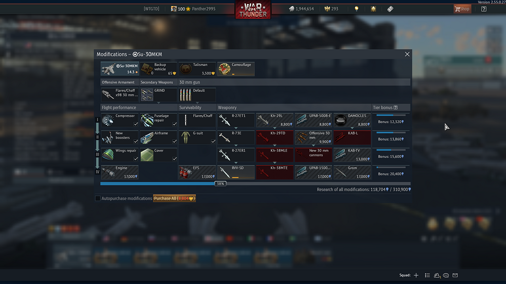The height and width of the screenshot is (284, 506).
Task: Close the Modifications window
Action: click(407, 54)
